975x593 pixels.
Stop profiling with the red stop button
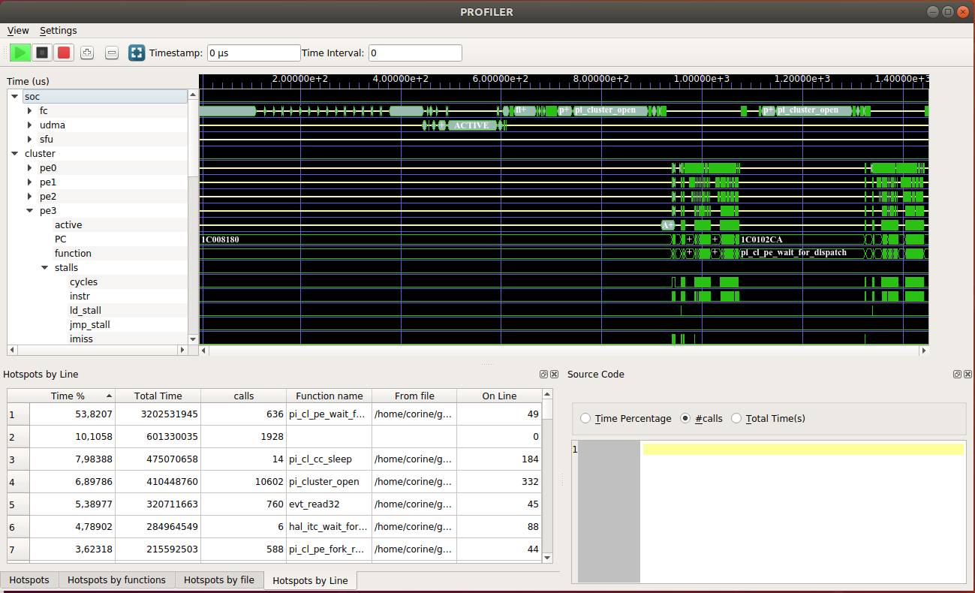click(64, 53)
